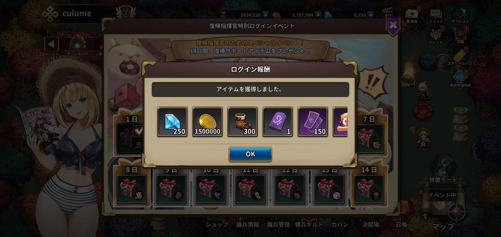Add gold with plus beside 3,707,984

tap(318, 15)
